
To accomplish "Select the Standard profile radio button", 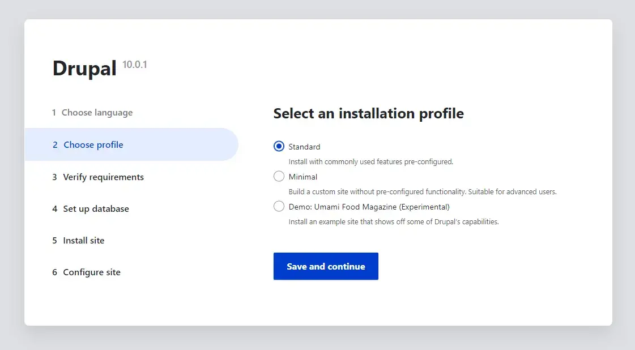I will tap(279, 147).
